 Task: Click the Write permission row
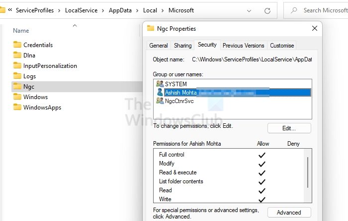click(229, 199)
